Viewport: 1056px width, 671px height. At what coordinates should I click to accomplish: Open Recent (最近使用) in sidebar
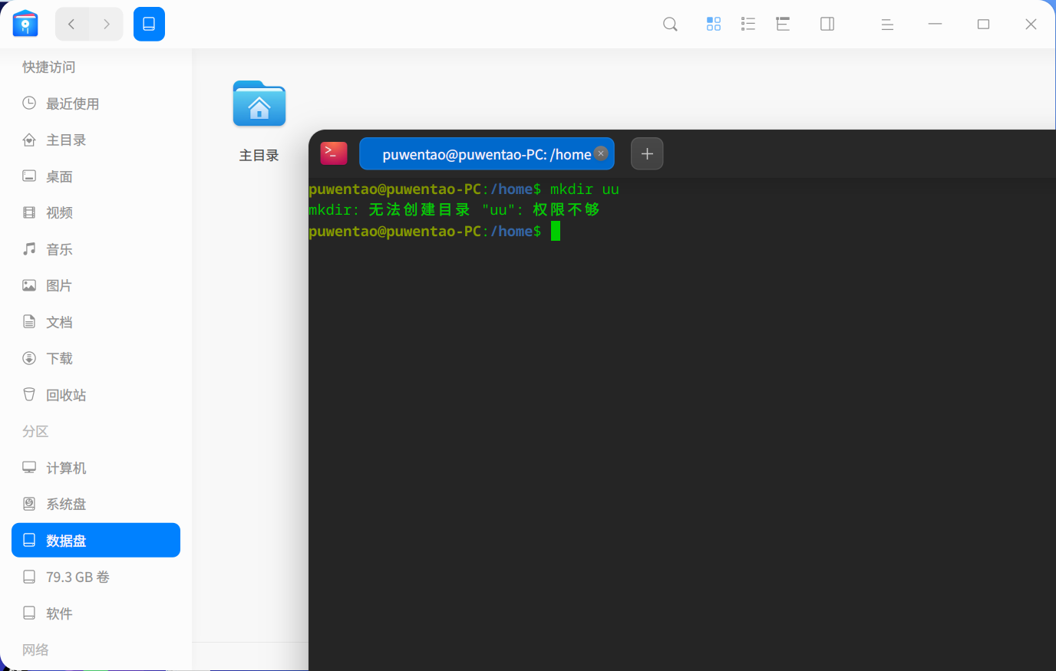[x=96, y=104]
